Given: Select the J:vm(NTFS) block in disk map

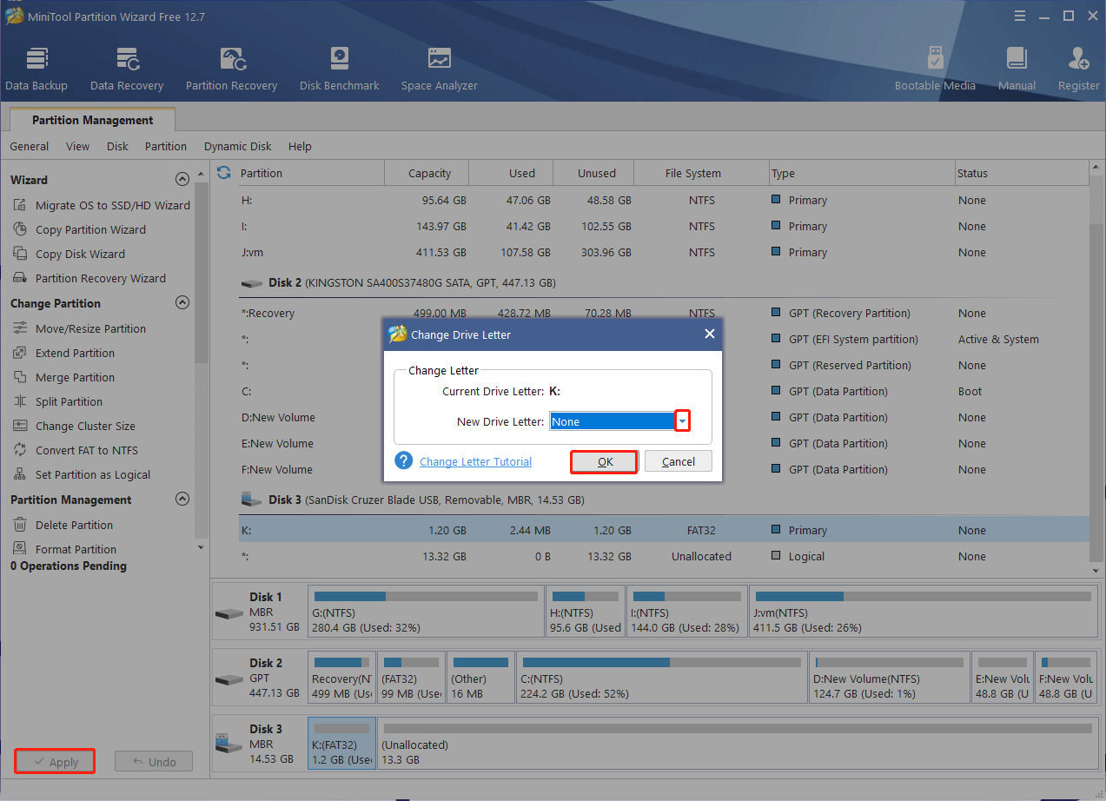Looking at the screenshot, I should 923,612.
